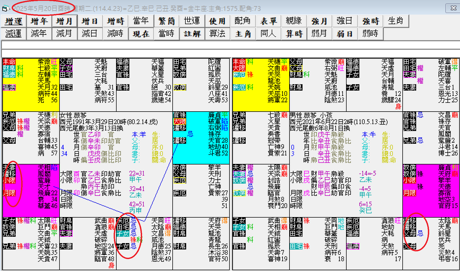This screenshot has width=460, height=271.
Task: Switch to 主角 main person chart
Action: click(x=243, y=34)
